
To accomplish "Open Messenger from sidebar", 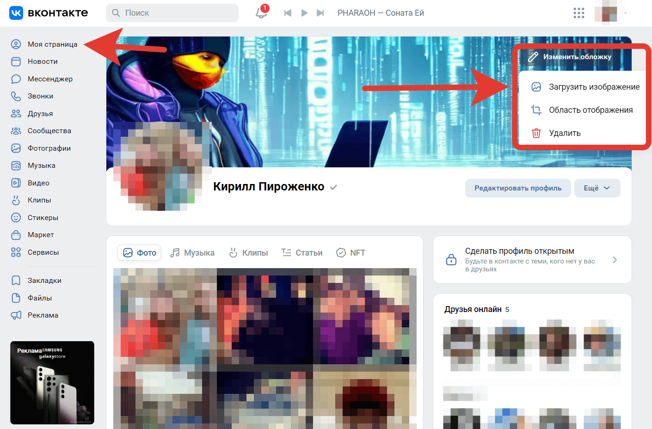I will point(50,79).
